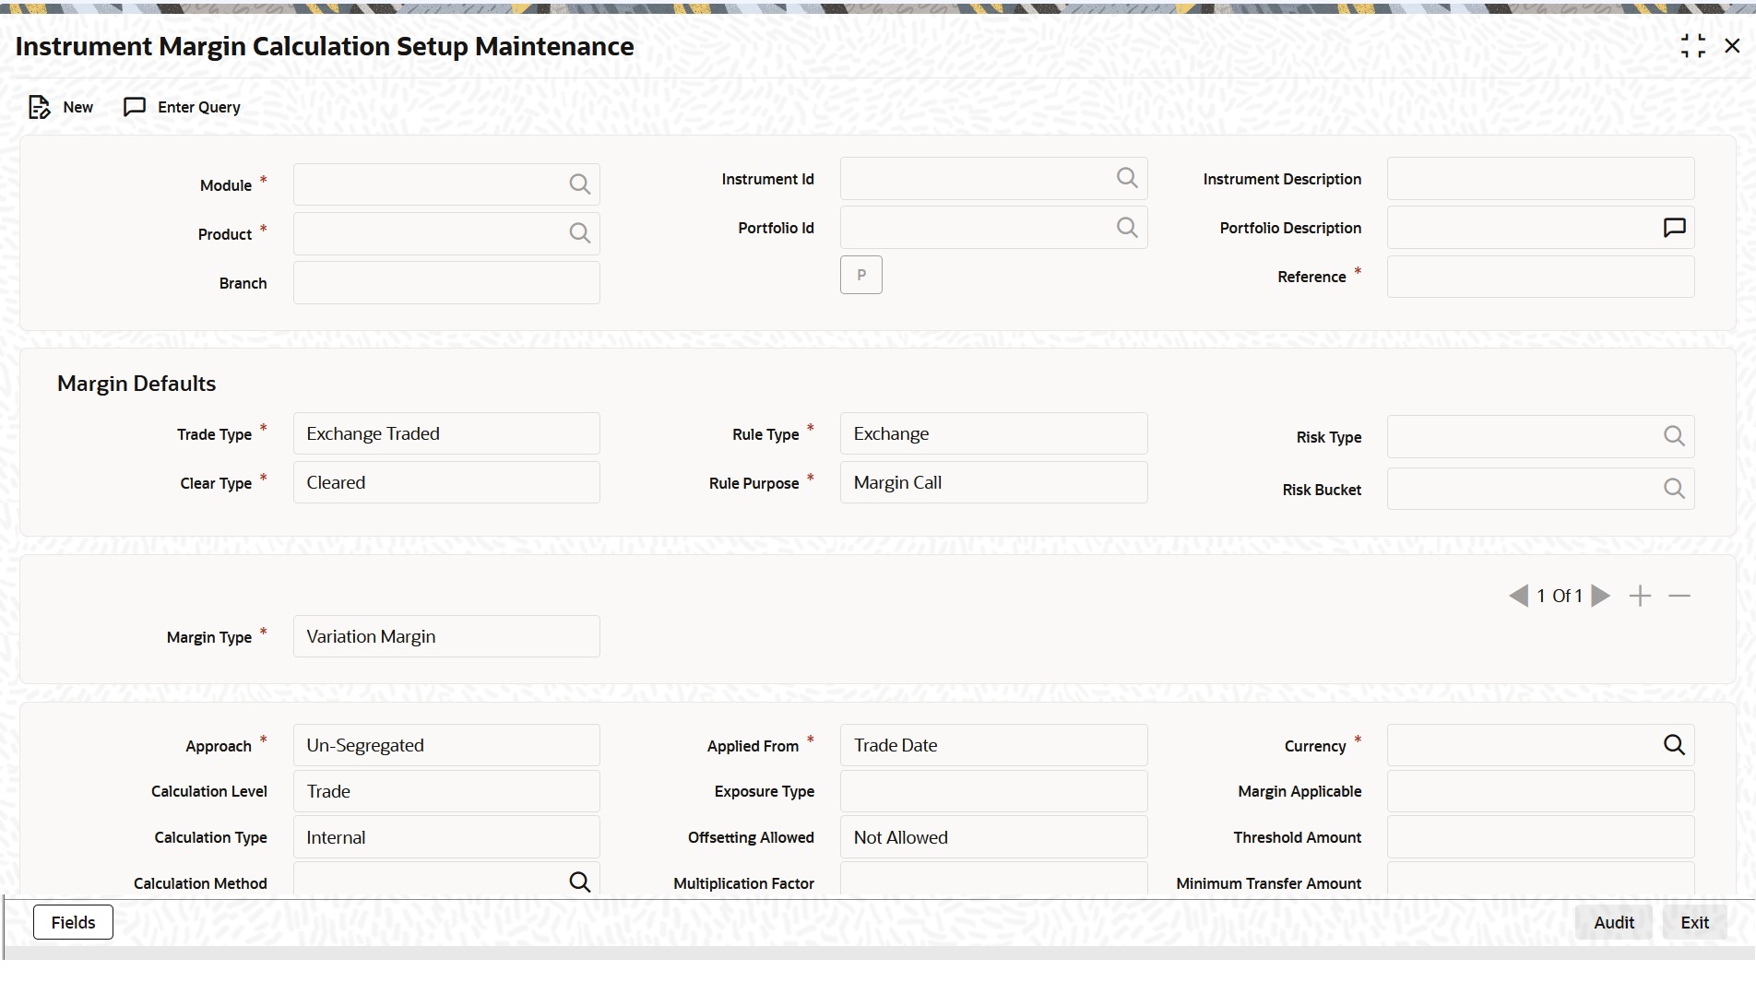The height and width of the screenshot is (994, 1756).
Task: Click the P button below Portfolio Id
Action: [x=860, y=275]
